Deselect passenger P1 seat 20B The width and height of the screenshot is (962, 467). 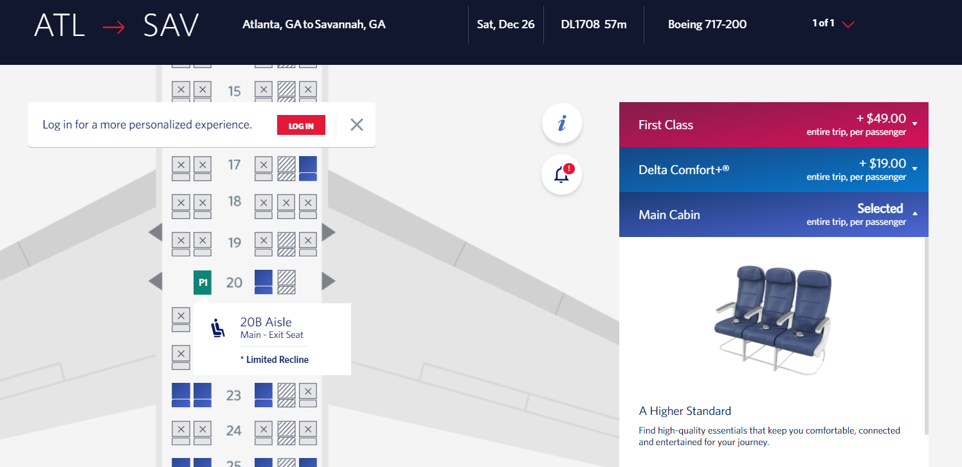[202, 281]
